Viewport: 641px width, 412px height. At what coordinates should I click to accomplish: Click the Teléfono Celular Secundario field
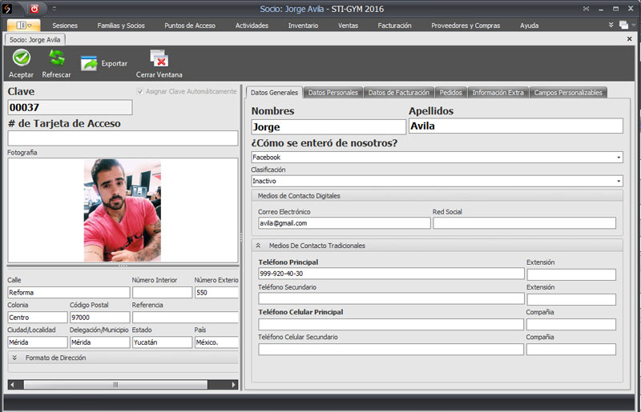pos(391,349)
